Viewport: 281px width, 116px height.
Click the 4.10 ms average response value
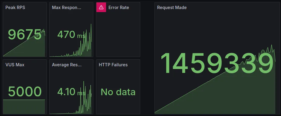(x=71, y=92)
